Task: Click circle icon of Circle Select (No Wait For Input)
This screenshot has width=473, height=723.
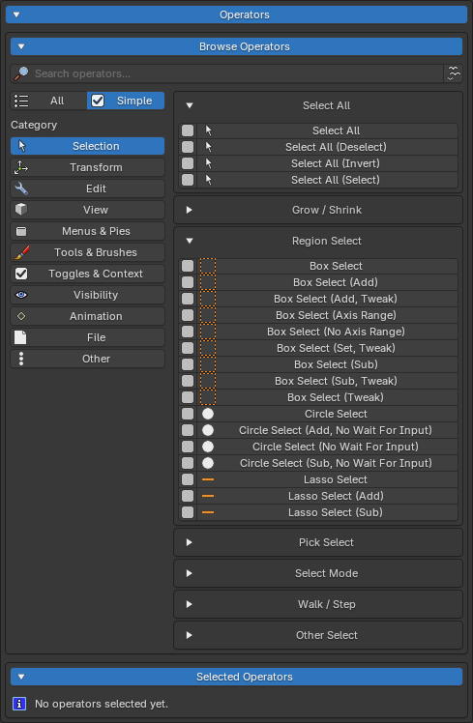Action: click(208, 447)
